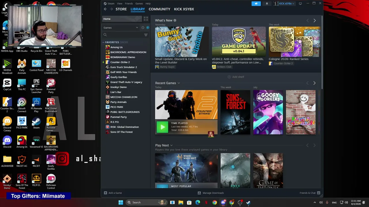This screenshot has width=369, height=207.
Task: Select the FACEIT AC desktop icon
Action: pos(22,162)
